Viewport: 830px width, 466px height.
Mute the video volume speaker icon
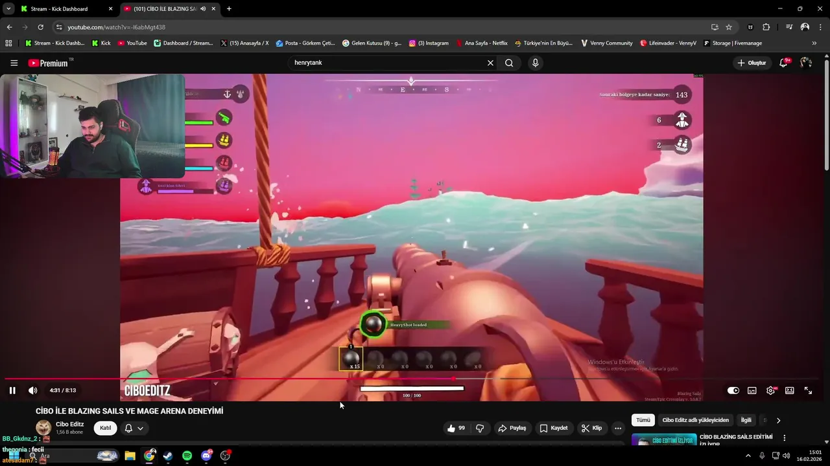click(33, 390)
